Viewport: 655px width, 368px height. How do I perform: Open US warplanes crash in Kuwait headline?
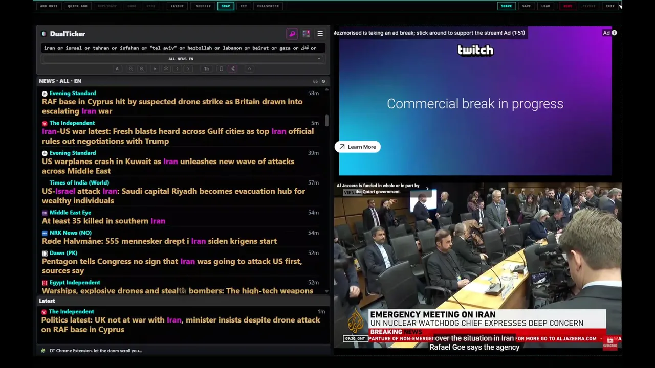click(168, 166)
